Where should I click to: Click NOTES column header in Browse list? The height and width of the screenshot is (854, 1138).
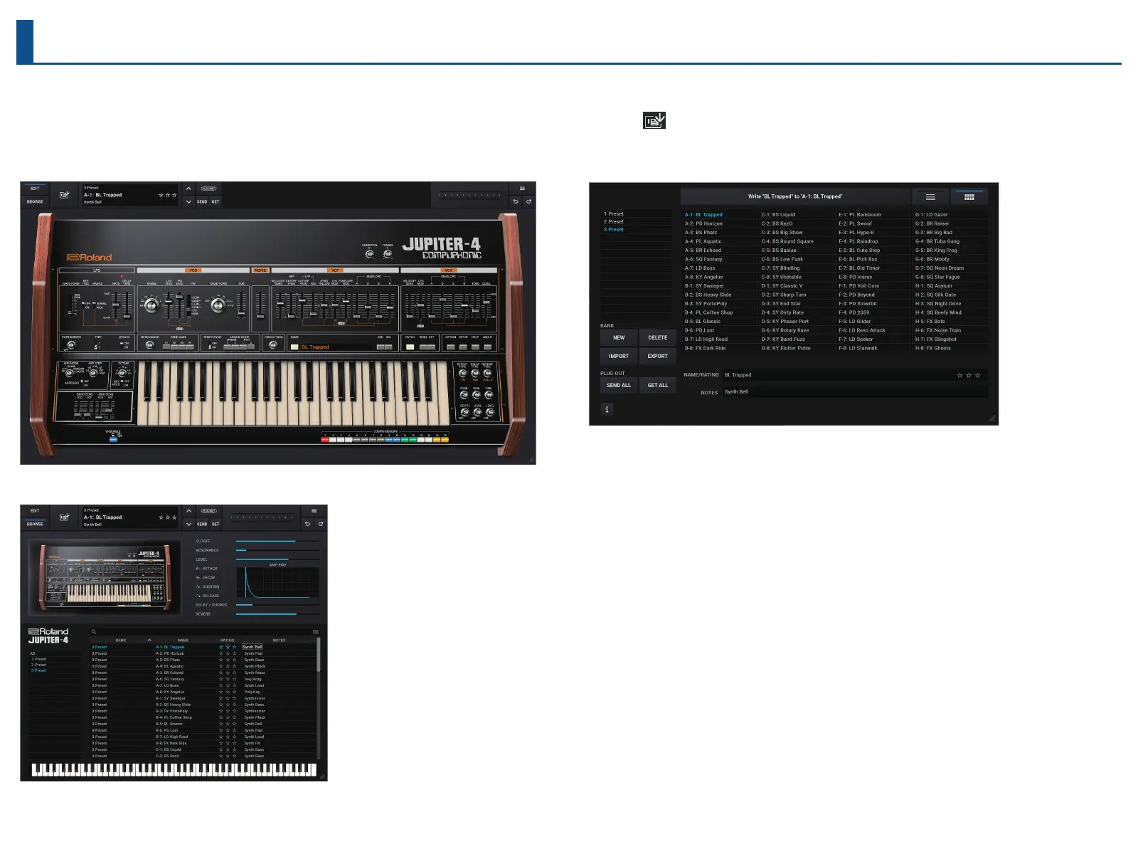coord(279,640)
